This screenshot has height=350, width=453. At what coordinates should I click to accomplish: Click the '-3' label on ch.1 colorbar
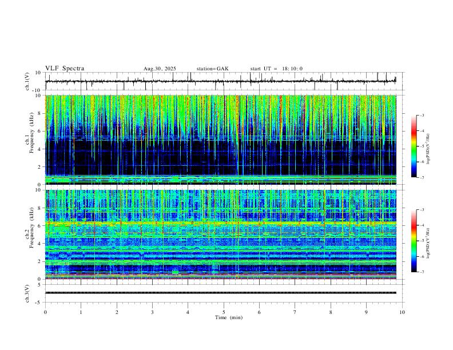422,115
